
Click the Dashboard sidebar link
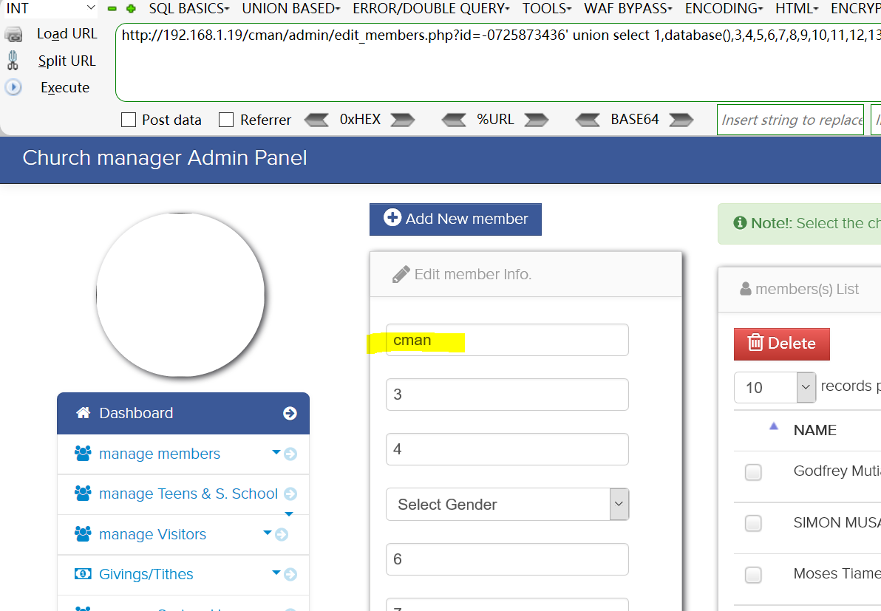[x=183, y=413]
